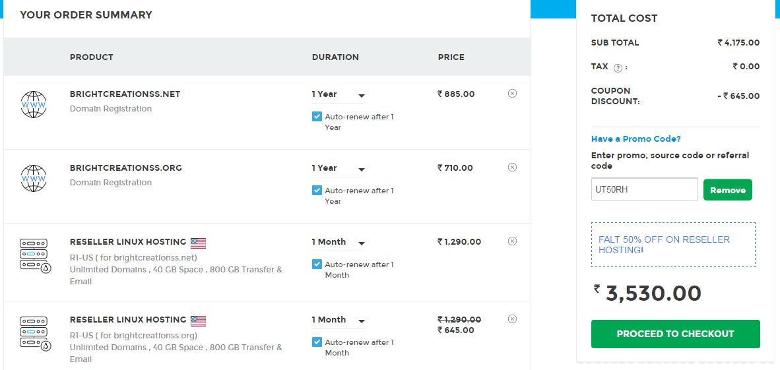Uncheck auto-renew for BRIGHTCREATIONSS.NET domain
This screenshot has width=780, height=370.
[x=317, y=117]
